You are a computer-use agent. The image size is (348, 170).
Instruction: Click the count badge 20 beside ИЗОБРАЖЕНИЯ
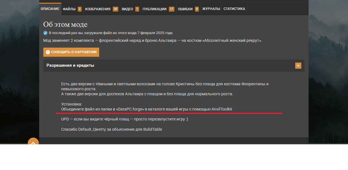pos(116,9)
